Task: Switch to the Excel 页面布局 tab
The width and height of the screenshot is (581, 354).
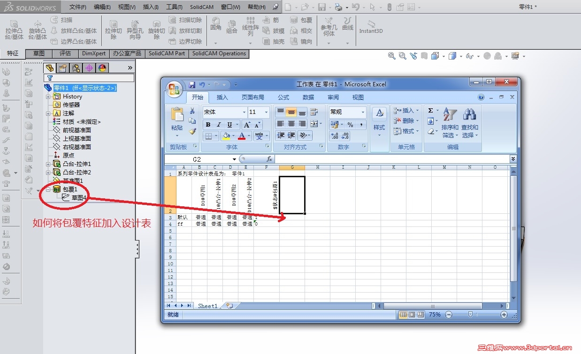Action: [x=252, y=98]
